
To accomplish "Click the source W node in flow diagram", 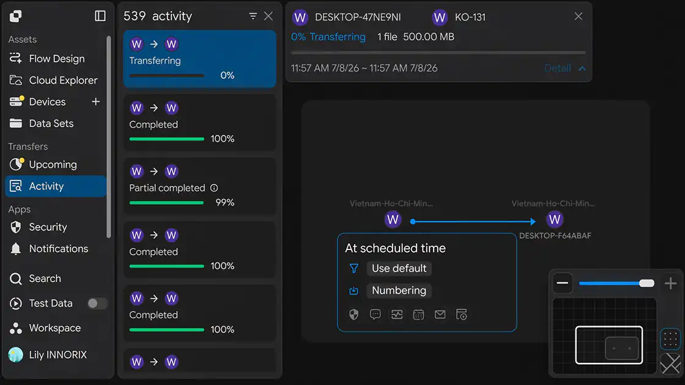I will tap(393, 219).
